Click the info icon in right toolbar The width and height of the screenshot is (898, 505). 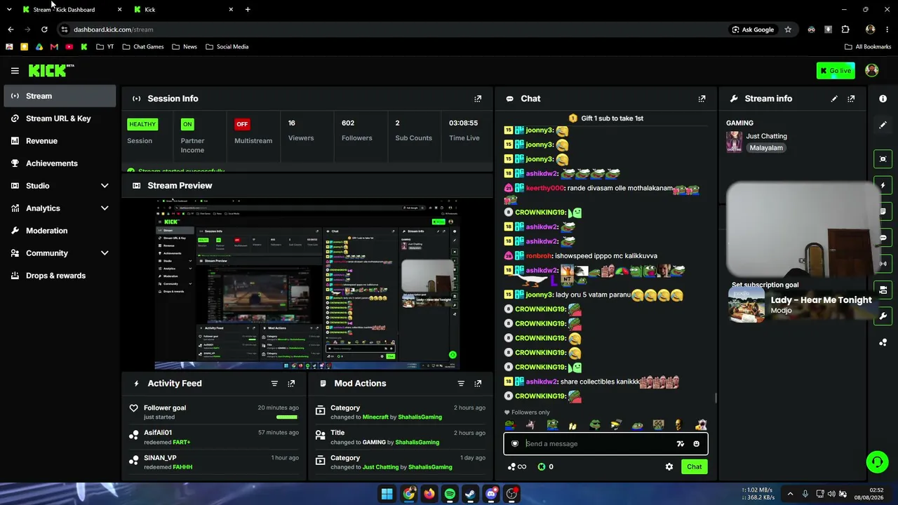tap(883, 99)
